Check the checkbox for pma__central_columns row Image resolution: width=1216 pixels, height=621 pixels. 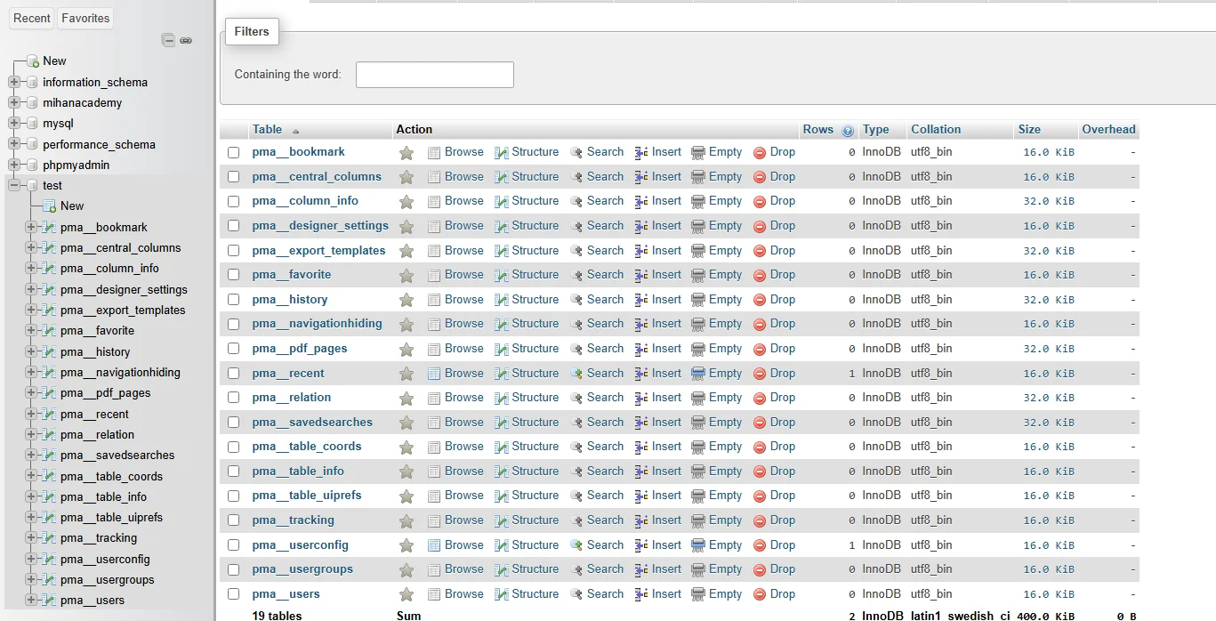point(233,176)
